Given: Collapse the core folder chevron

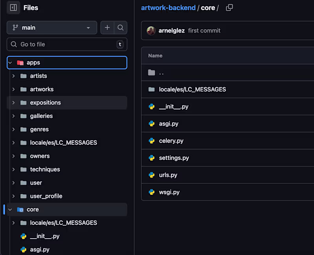Looking at the screenshot, I should click(11, 210).
